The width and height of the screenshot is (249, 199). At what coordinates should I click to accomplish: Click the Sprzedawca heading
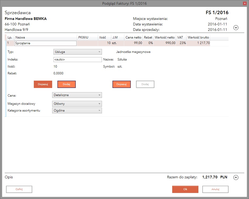point(18,13)
